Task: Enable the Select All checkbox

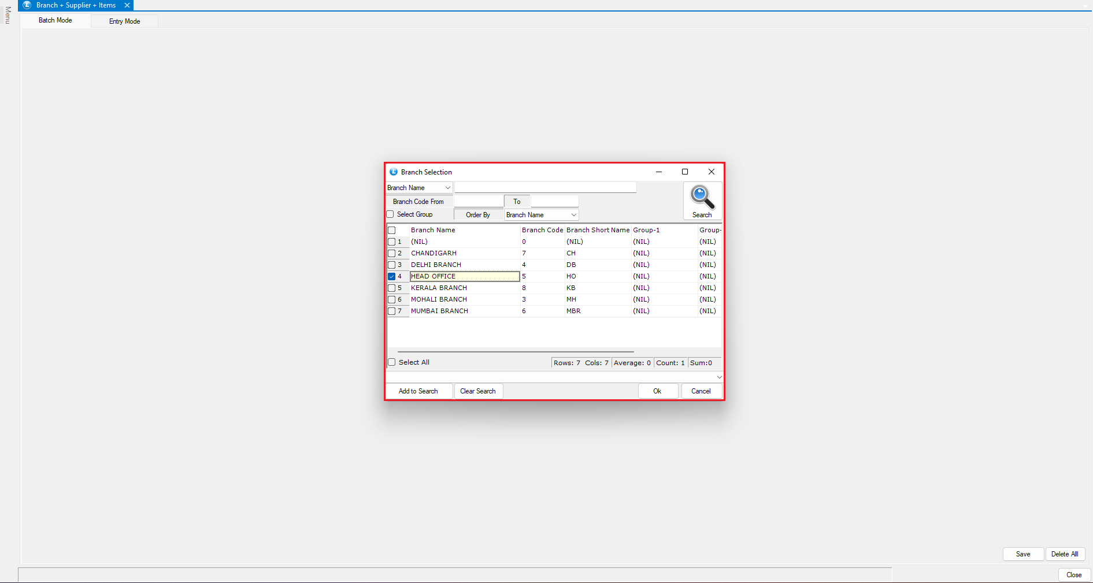Action: coord(392,362)
